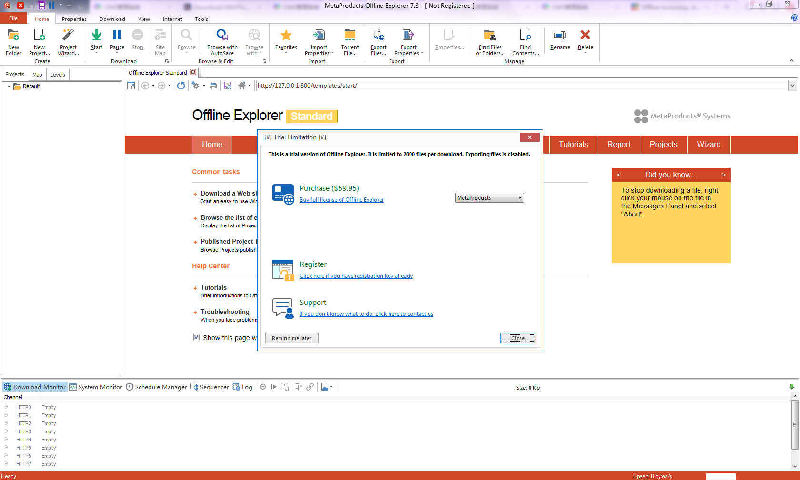The width and height of the screenshot is (800, 480).
Task: Start the download with green arrow
Action: pos(97,41)
